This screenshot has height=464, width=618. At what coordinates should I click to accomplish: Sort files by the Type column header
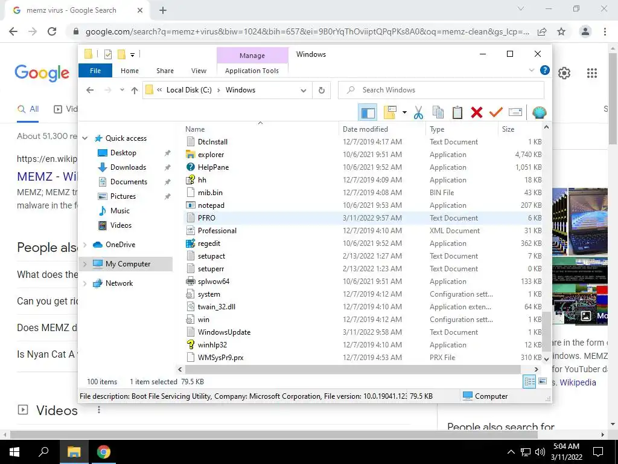coord(462,129)
